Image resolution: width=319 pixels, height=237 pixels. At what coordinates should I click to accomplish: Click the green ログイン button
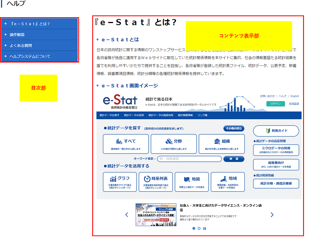click(275, 104)
